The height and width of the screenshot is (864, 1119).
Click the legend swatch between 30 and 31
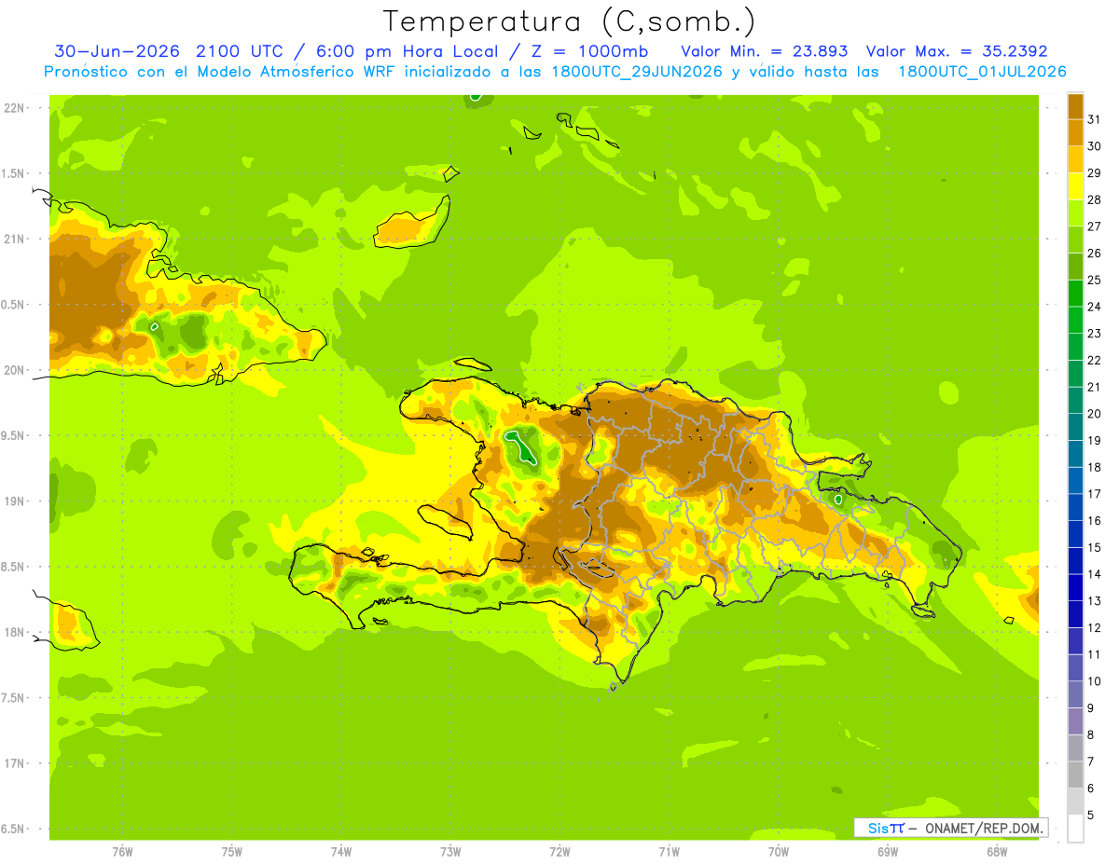point(1075,133)
